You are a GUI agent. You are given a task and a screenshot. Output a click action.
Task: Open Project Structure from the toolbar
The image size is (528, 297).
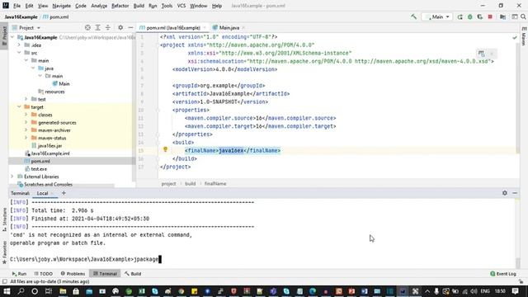[502, 16]
